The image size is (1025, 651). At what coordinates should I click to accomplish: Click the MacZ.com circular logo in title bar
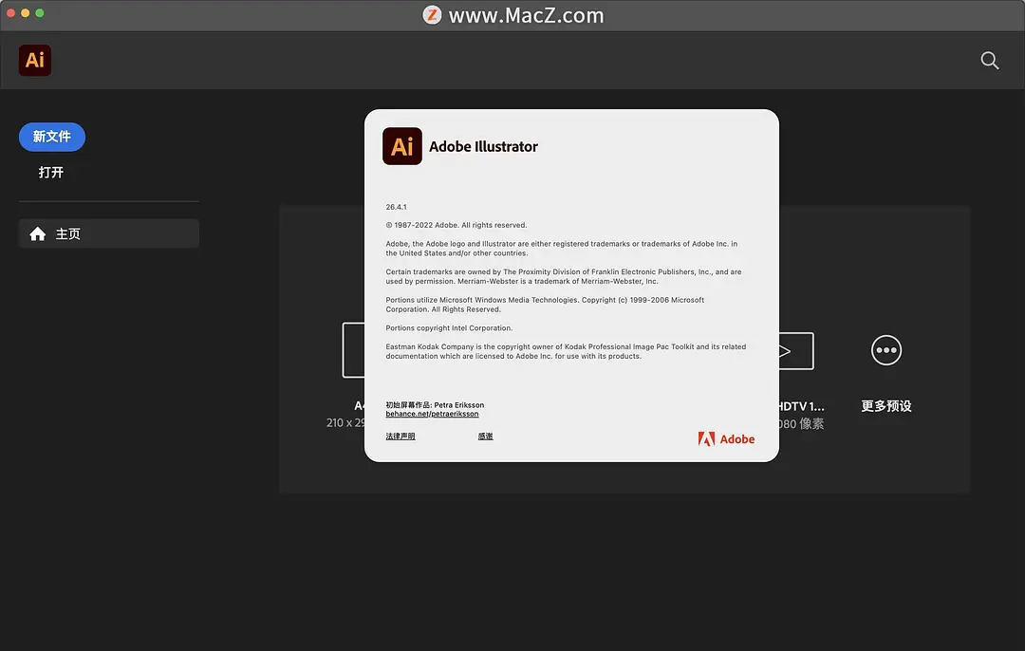pos(432,14)
